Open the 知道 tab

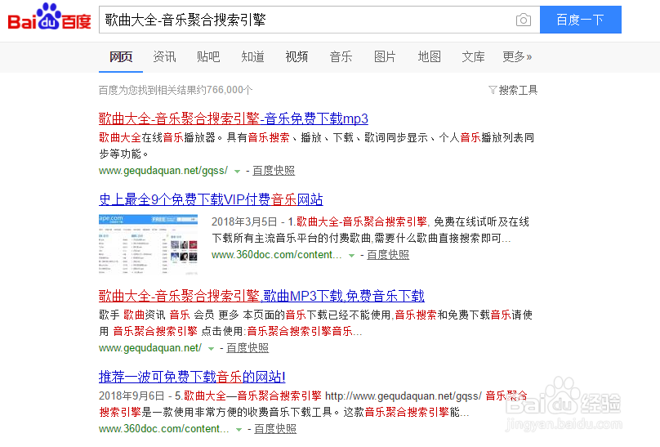(252, 57)
